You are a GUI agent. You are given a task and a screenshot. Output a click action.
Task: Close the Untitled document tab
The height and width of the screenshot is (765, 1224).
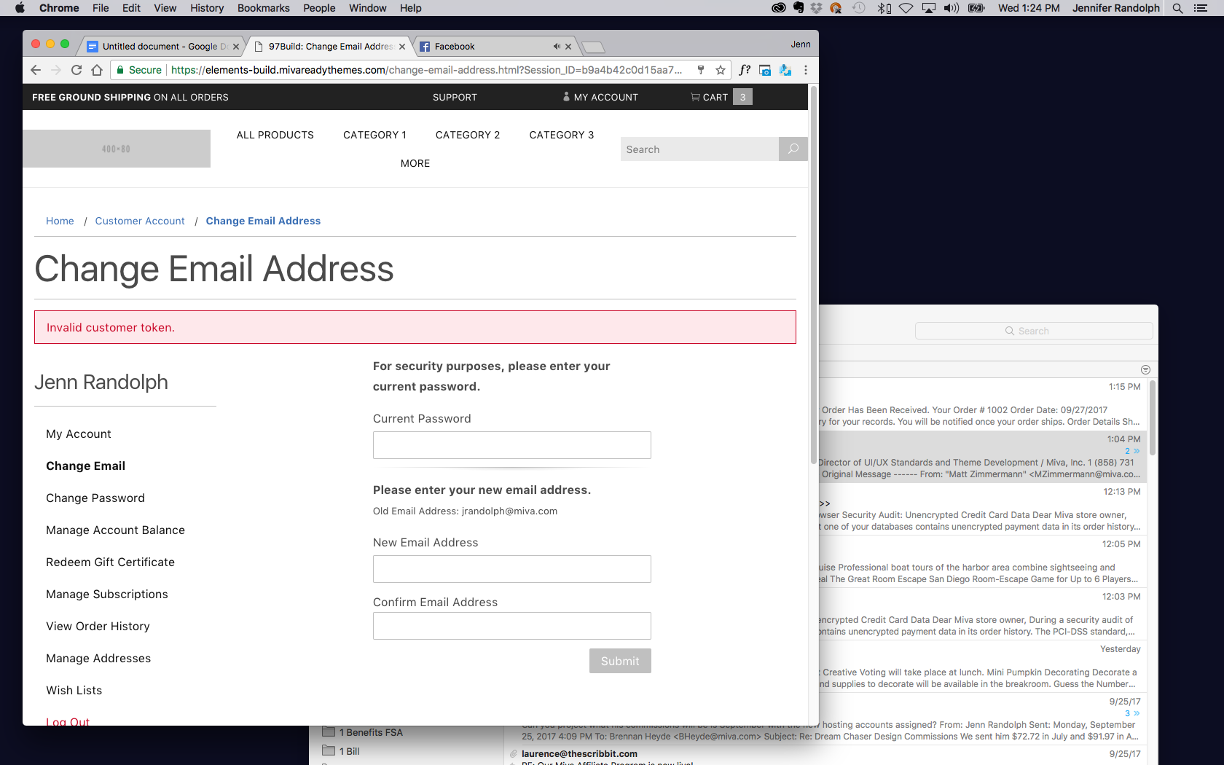[236, 47]
